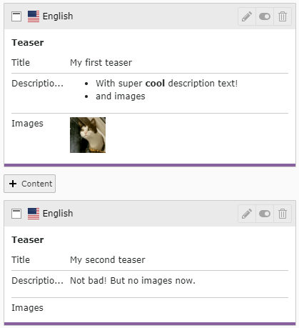Click the 'Descriptio...' label in the first teaser

coord(38,84)
